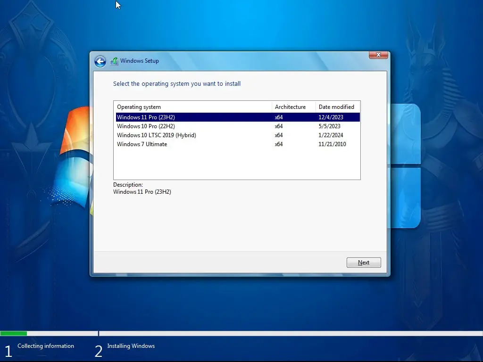The image size is (483, 362).
Task: Click the Date modified column header
Action: click(x=336, y=107)
